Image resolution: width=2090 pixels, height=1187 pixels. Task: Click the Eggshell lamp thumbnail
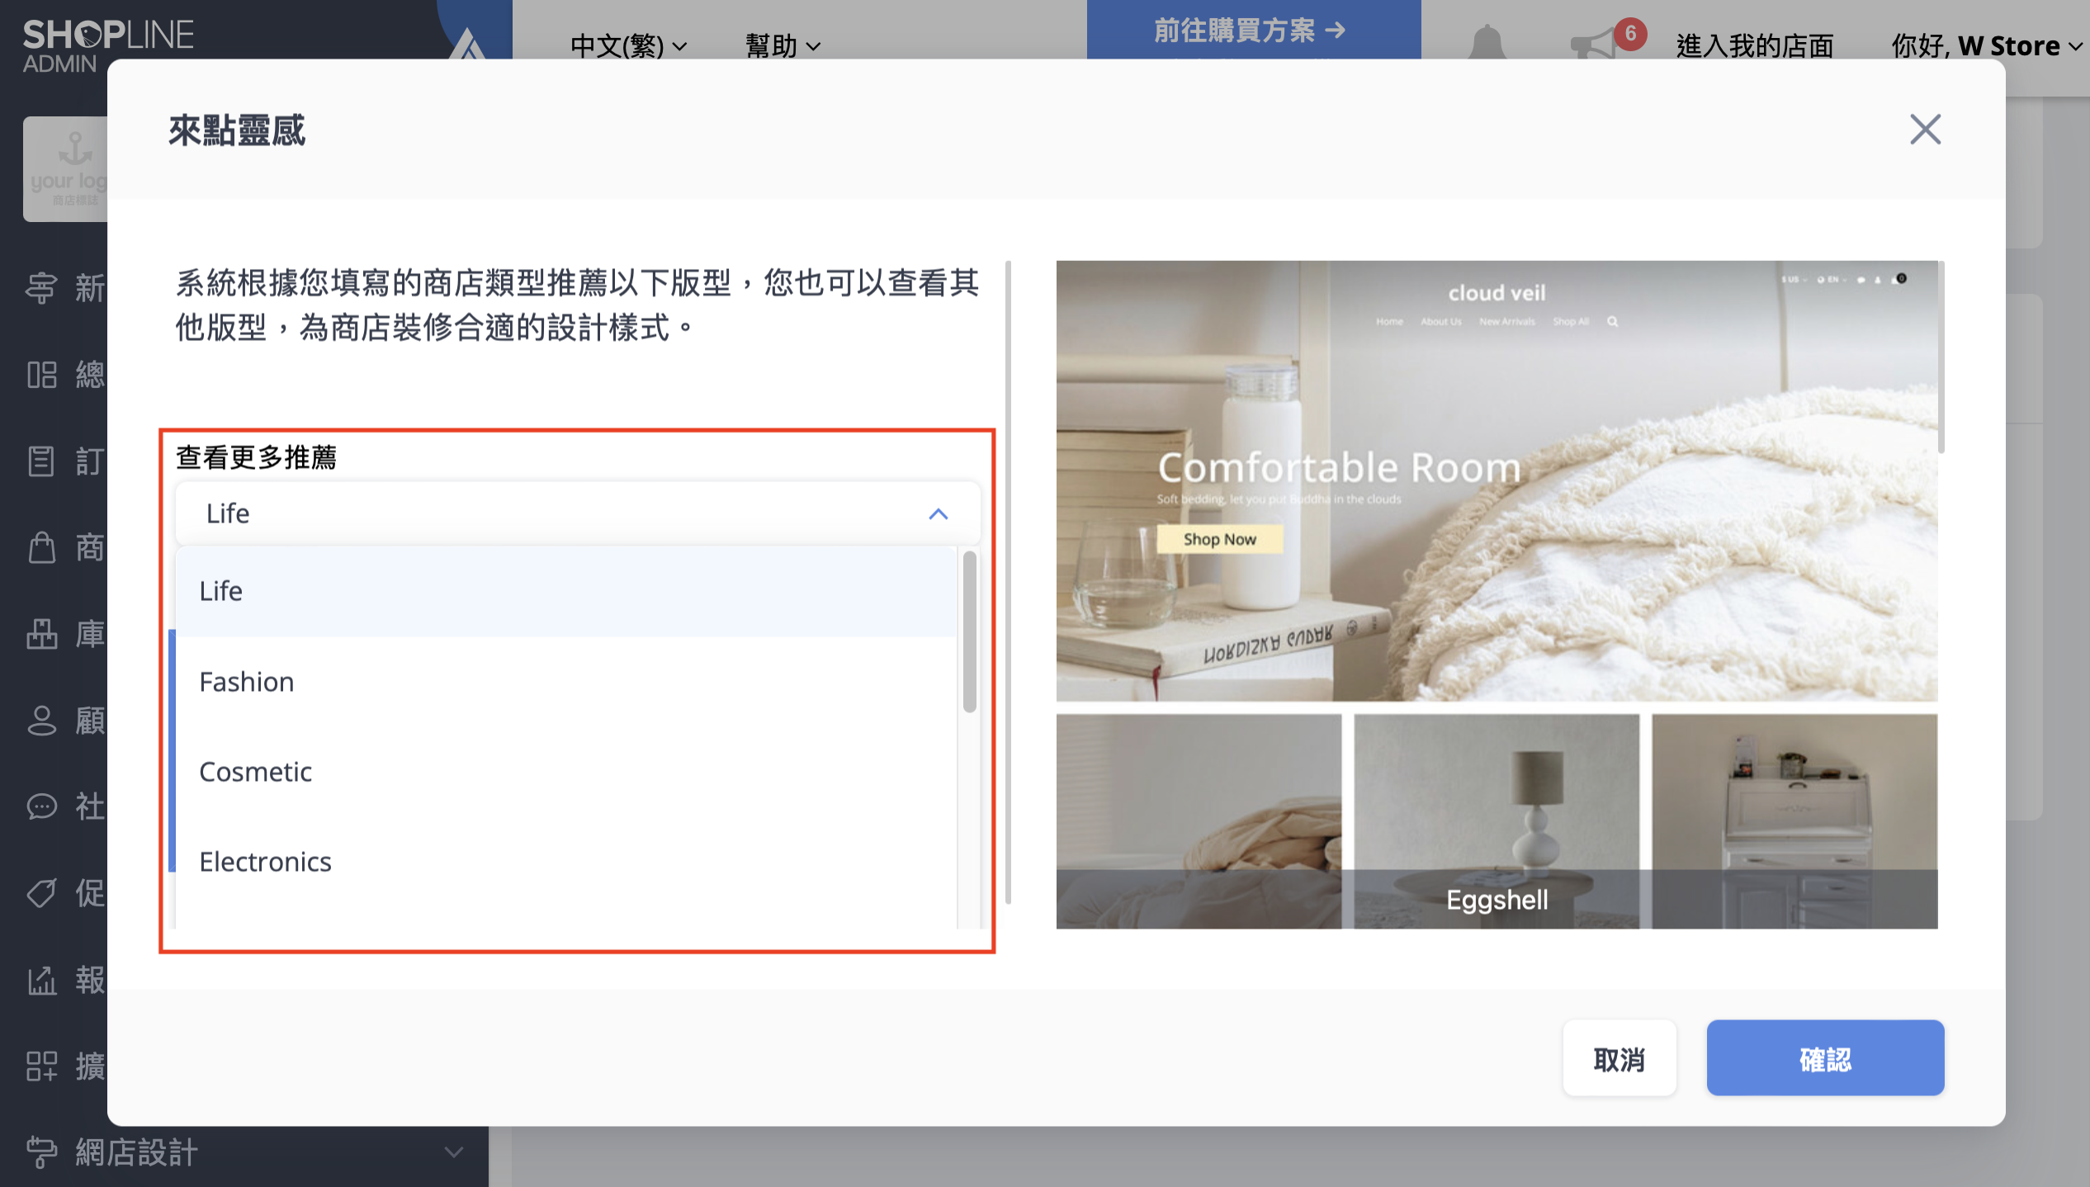[1497, 821]
